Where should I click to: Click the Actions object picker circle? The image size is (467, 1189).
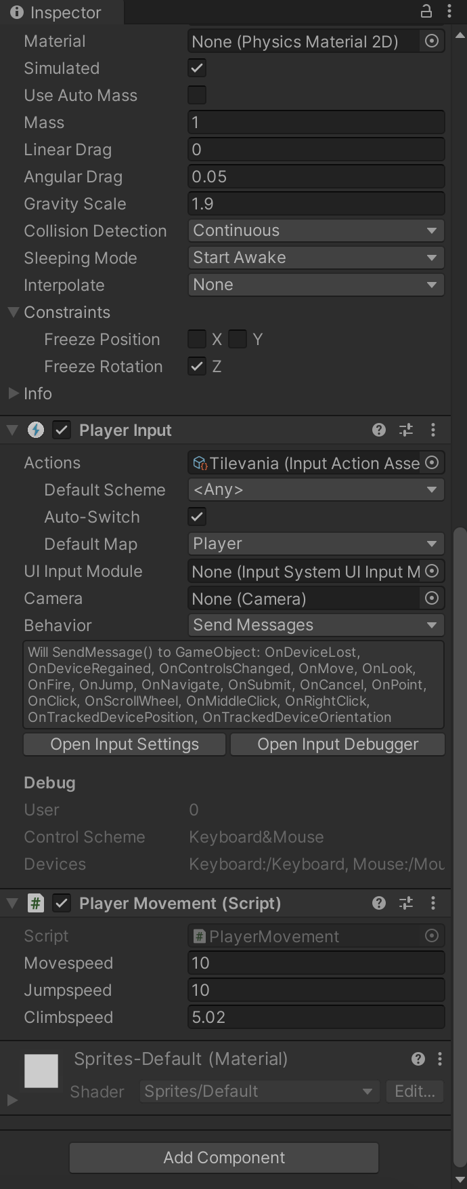tap(432, 462)
